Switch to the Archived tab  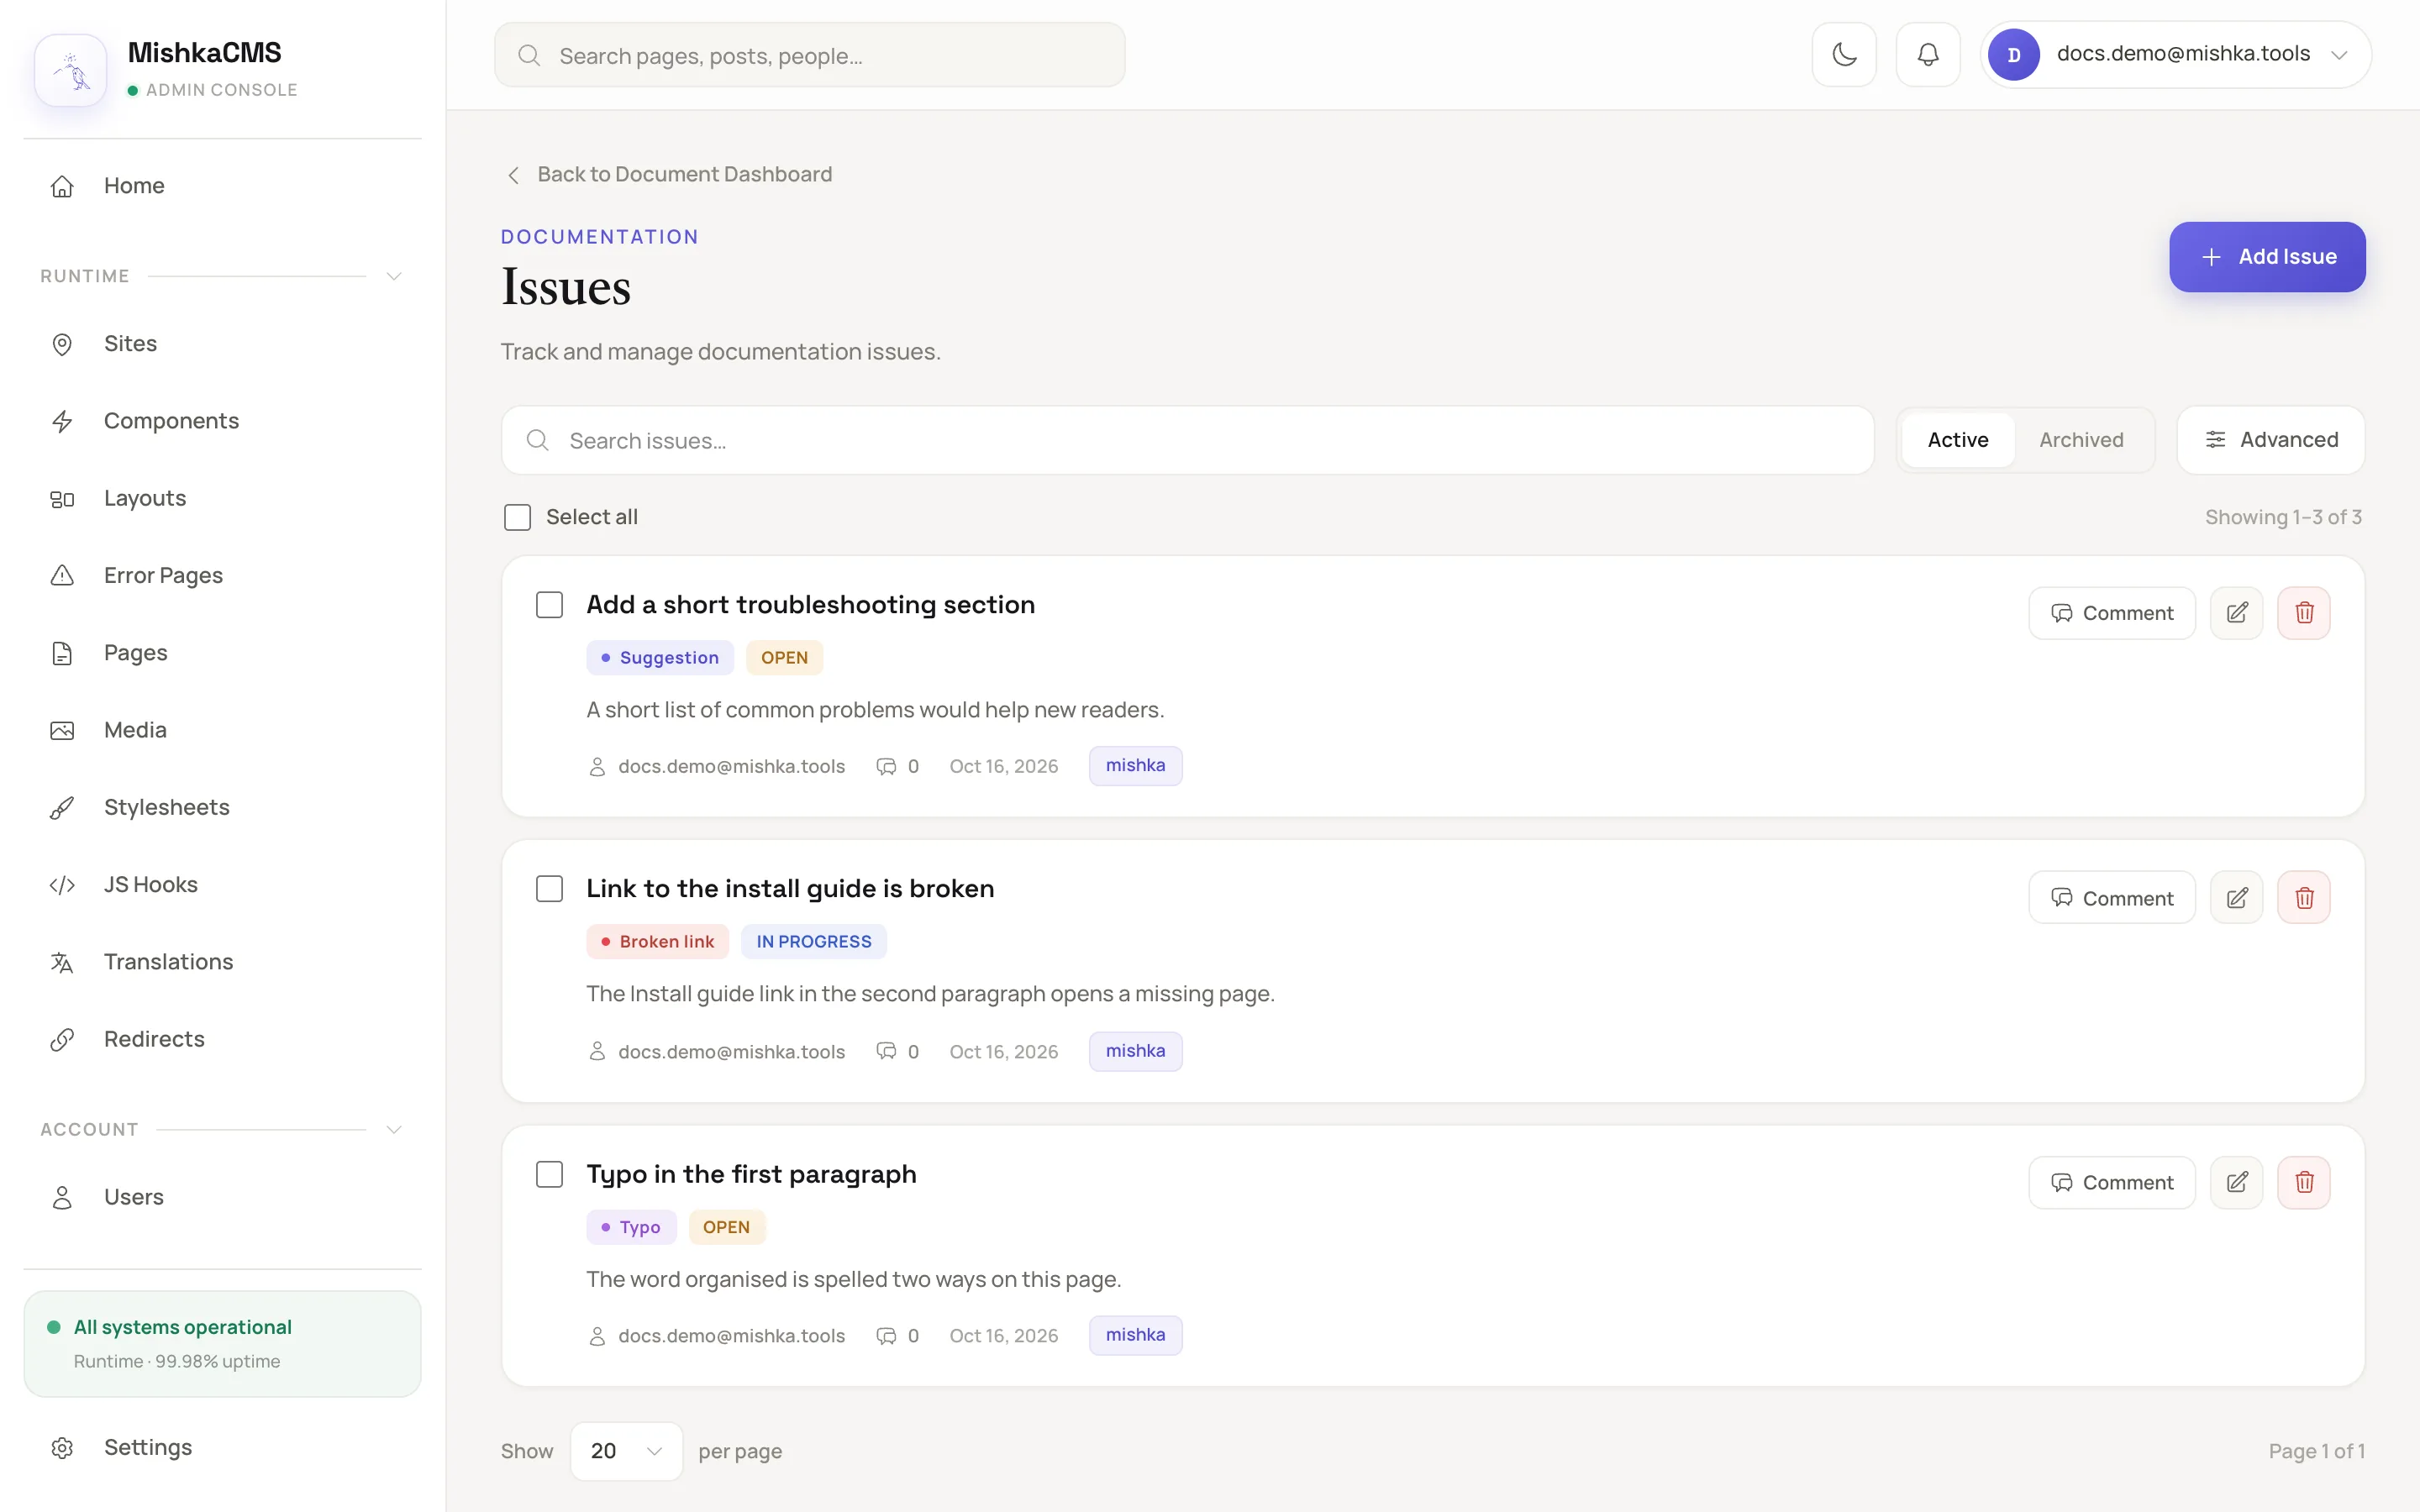(2081, 440)
